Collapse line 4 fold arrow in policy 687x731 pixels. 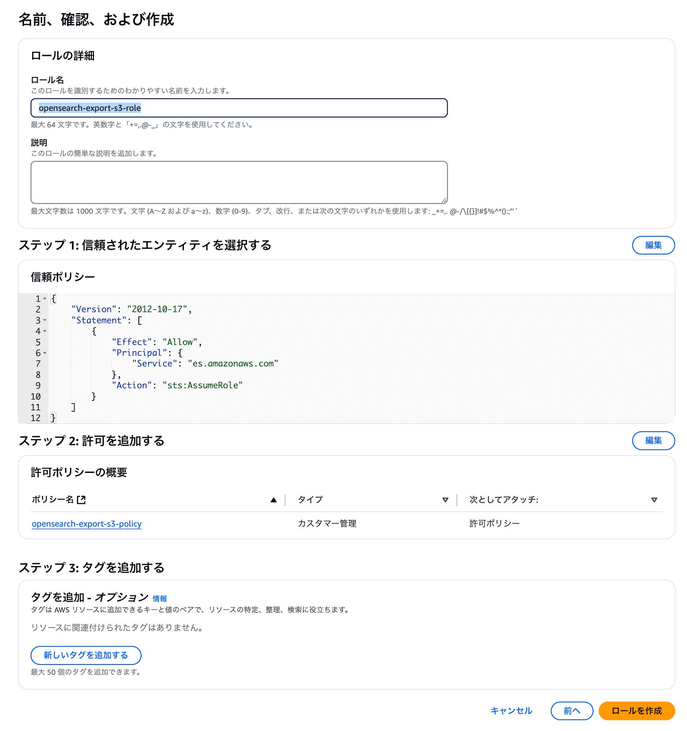(45, 331)
